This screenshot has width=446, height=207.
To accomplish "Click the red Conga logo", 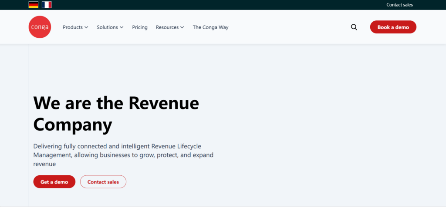I will click(40, 27).
